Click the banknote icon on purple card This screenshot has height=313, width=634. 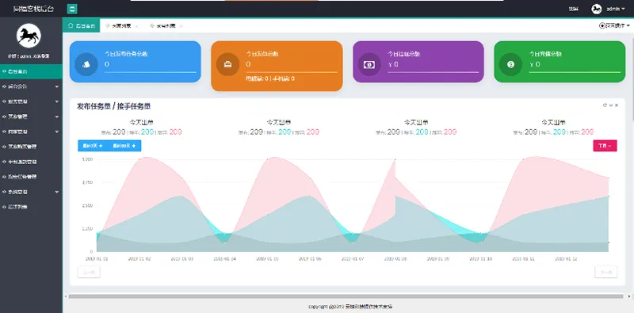(x=369, y=64)
